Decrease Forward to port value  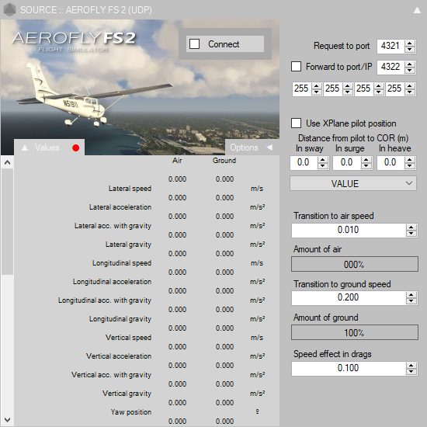tap(410, 70)
